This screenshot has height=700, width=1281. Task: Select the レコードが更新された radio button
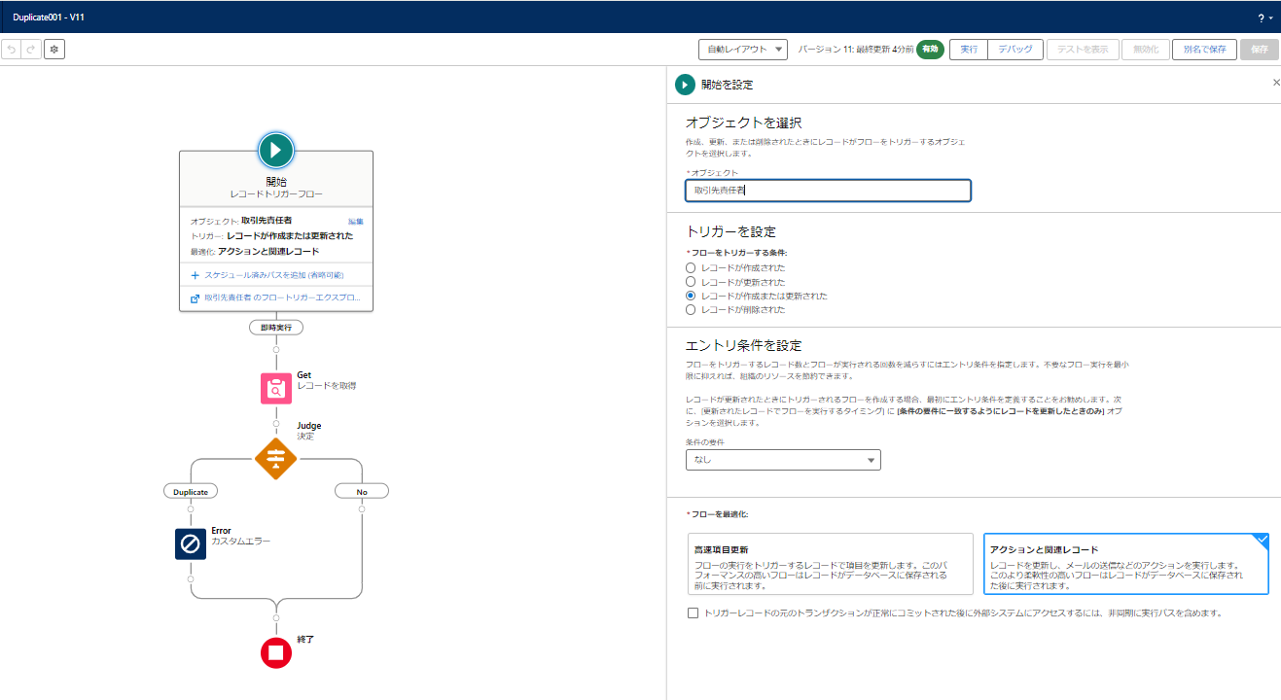tap(691, 282)
